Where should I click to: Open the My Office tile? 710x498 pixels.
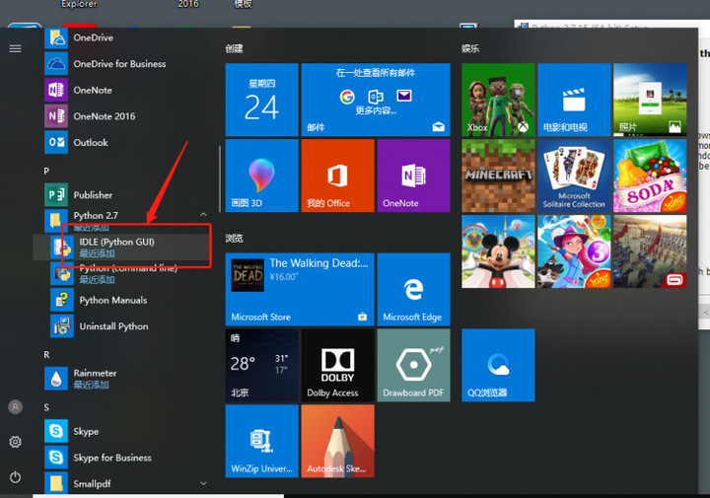(x=337, y=176)
